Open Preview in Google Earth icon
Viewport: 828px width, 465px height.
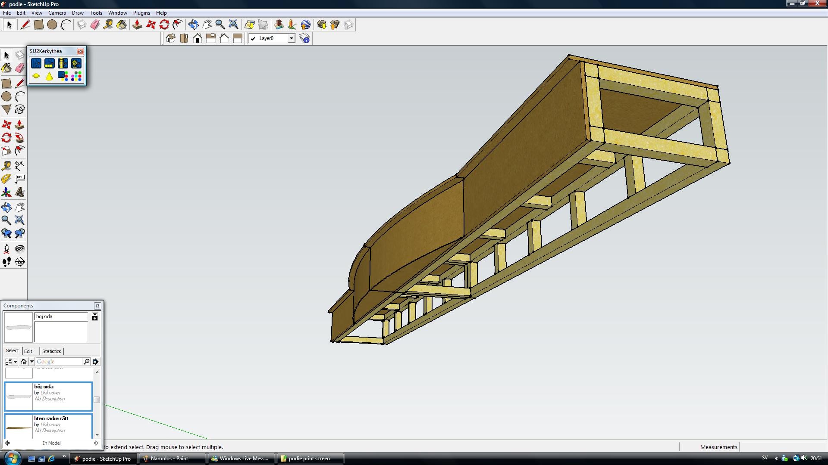pyautogui.click(x=306, y=25)
